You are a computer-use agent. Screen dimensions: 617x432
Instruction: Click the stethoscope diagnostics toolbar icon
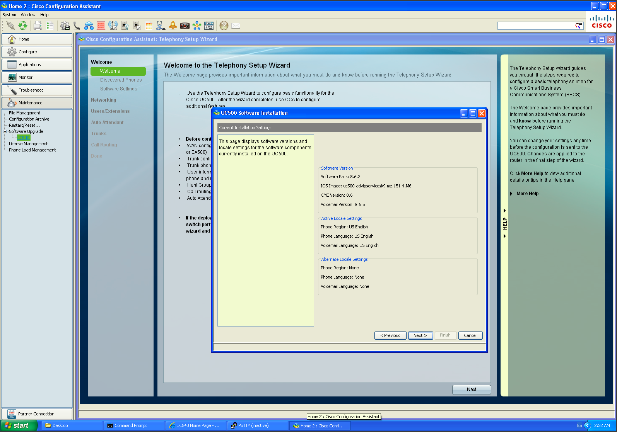[161, 26]
